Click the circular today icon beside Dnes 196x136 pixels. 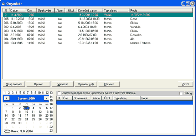pyautogui.click(x=7, y=131)
